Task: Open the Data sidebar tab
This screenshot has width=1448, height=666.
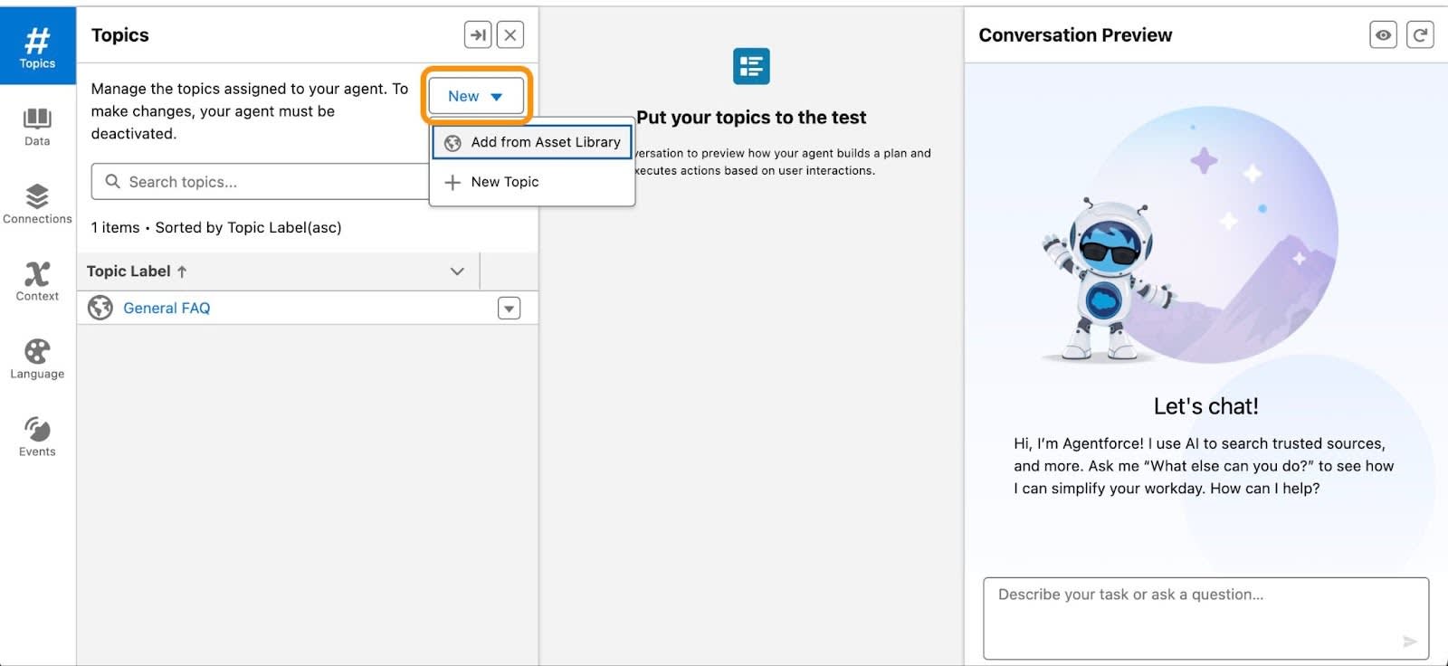Action: tap(37, 127)
